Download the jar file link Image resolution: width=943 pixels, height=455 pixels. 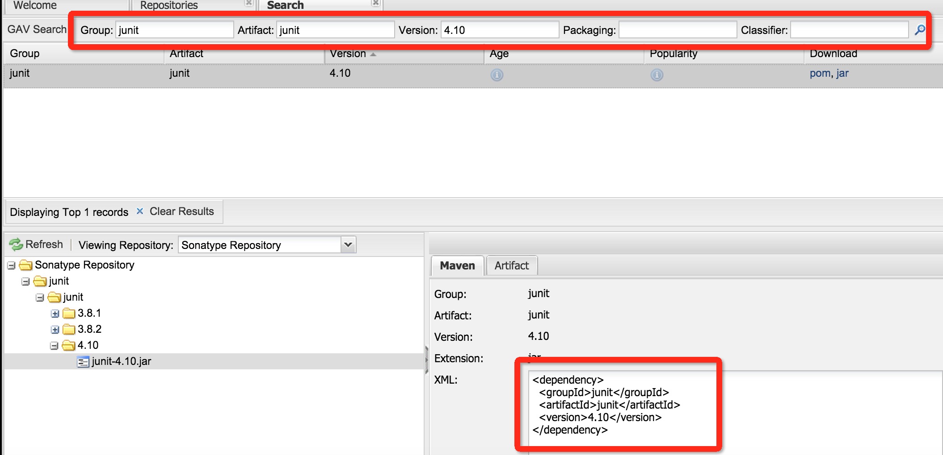tap(842, 73)
